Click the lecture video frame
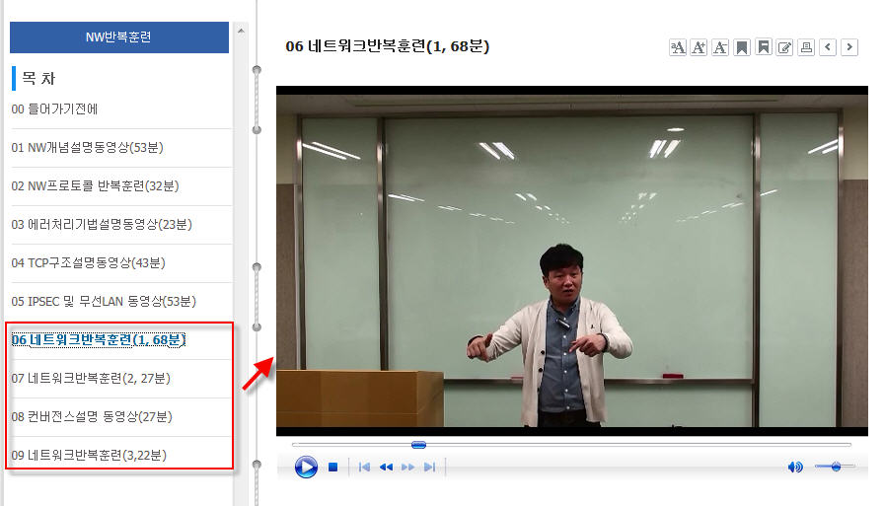 tap(571, 260)
